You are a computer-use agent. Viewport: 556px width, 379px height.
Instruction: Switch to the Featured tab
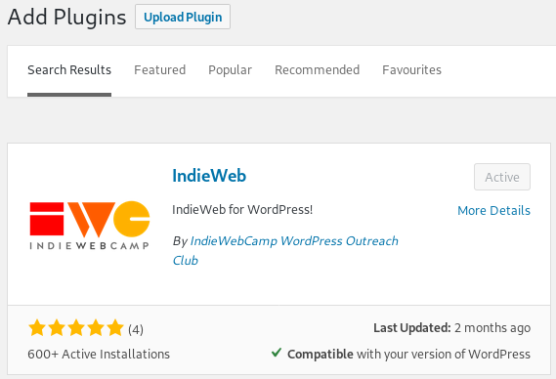(160, 70)
